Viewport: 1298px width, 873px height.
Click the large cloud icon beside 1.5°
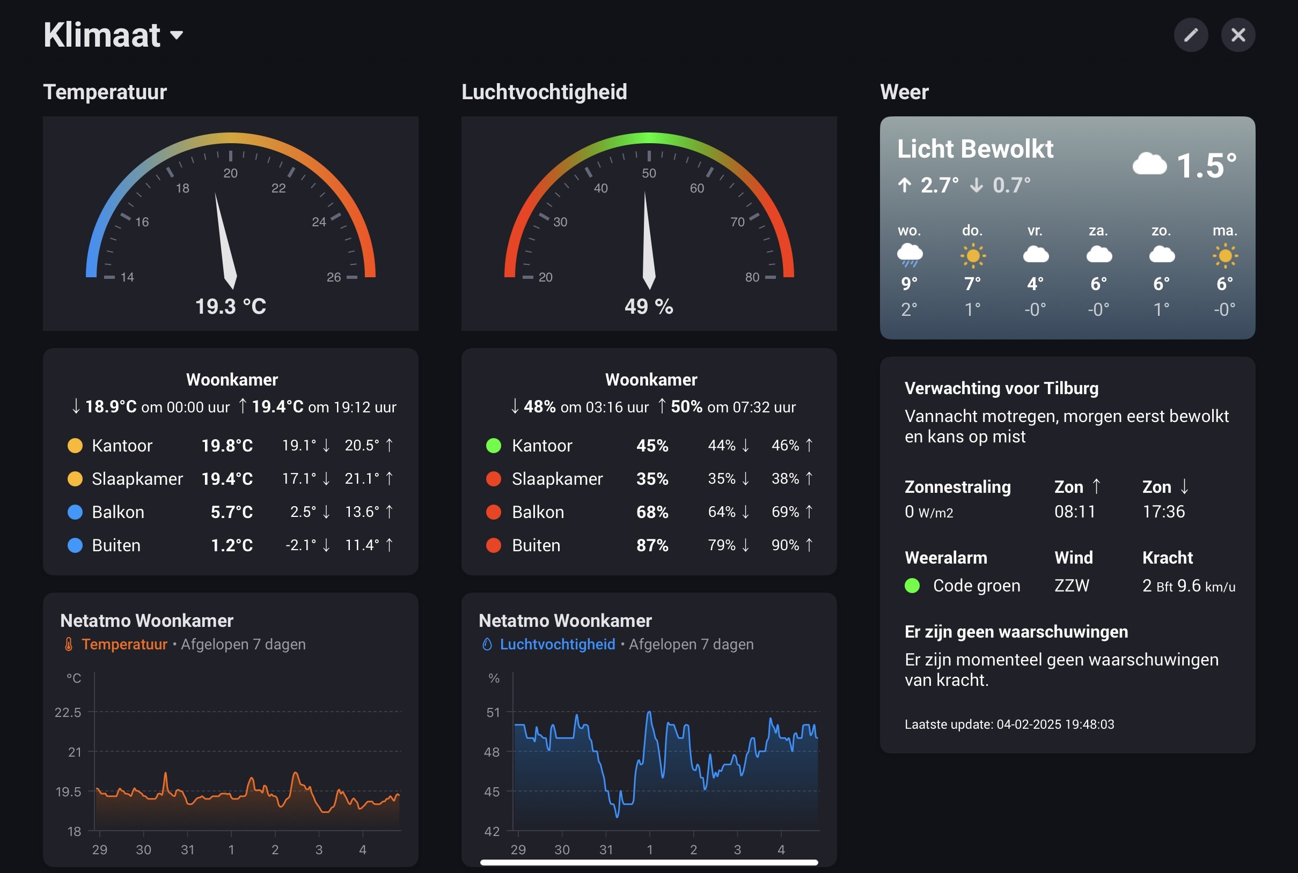pyautogui.click(x=1149, y=164)
